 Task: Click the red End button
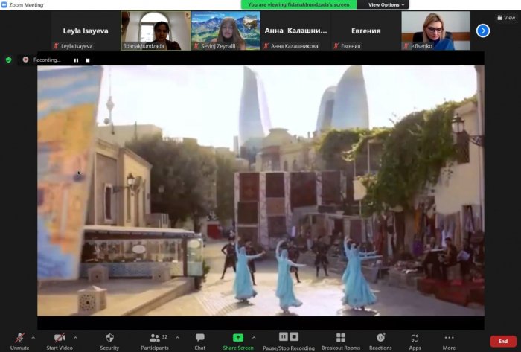coord(503,341)
